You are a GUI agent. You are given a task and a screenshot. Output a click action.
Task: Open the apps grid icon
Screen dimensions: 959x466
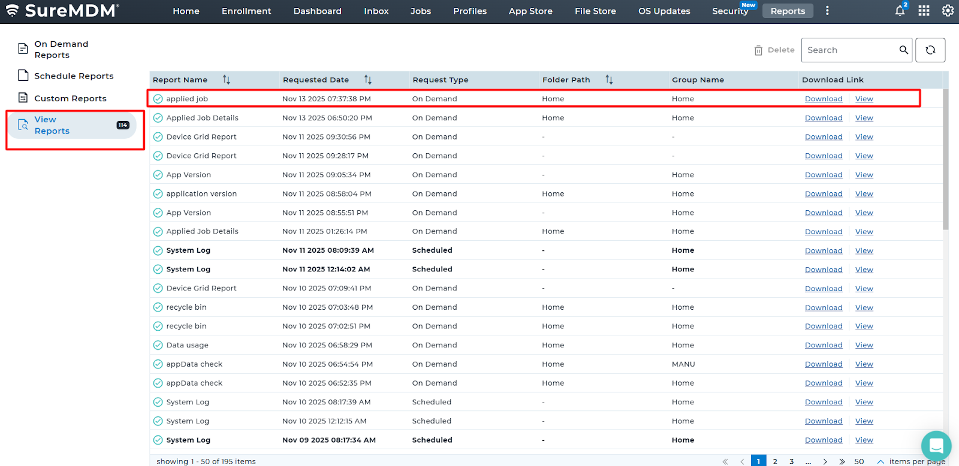924,11
